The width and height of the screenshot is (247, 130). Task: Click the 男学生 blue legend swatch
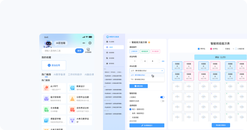199,49
